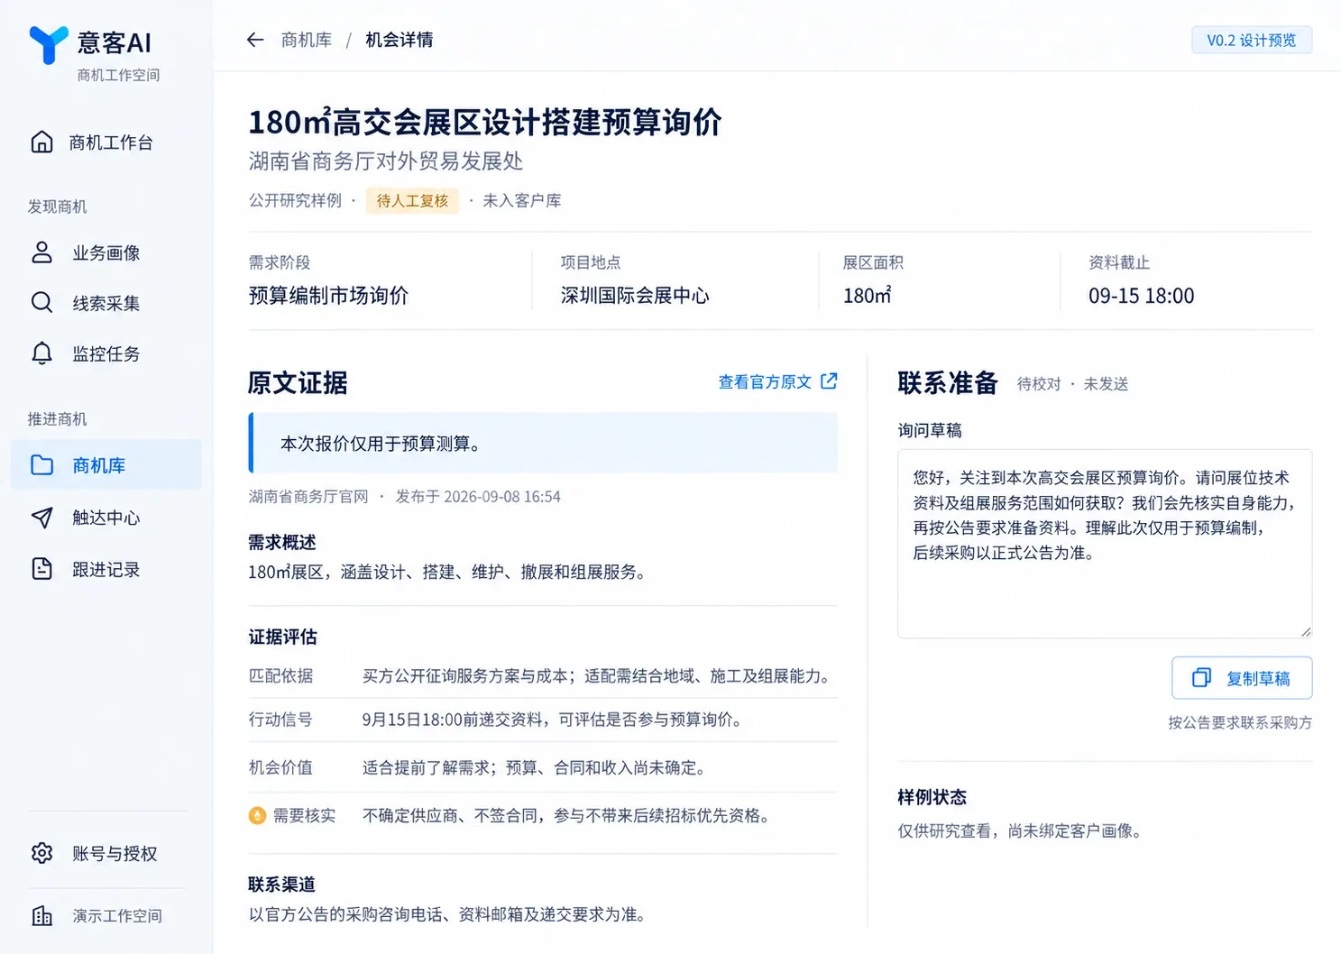
Task: Click the magnifier icon for 线索采集
Action: pos(41,302)
